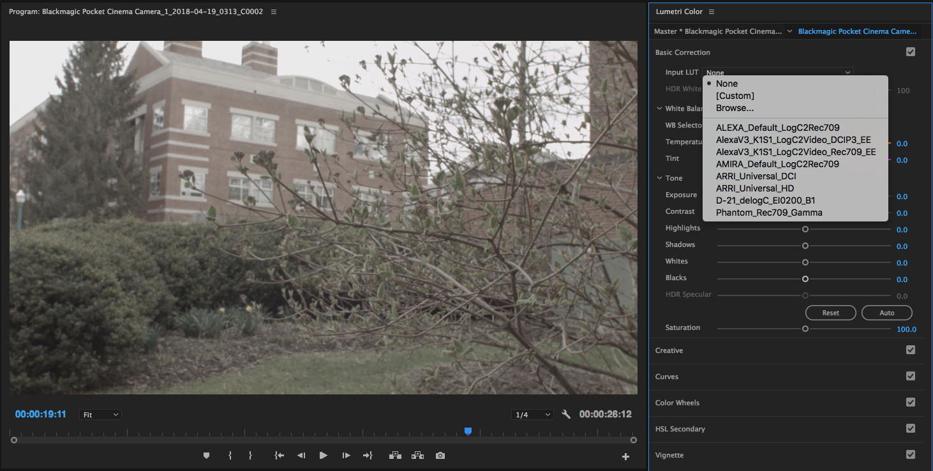933x471 pixels.
Task: Click the Export Frame camera icon
Action: [440, 455]
